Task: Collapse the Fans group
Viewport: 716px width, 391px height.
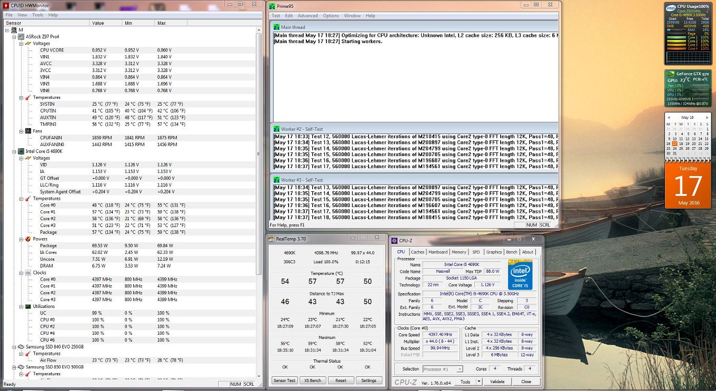Action: (22, 131)
